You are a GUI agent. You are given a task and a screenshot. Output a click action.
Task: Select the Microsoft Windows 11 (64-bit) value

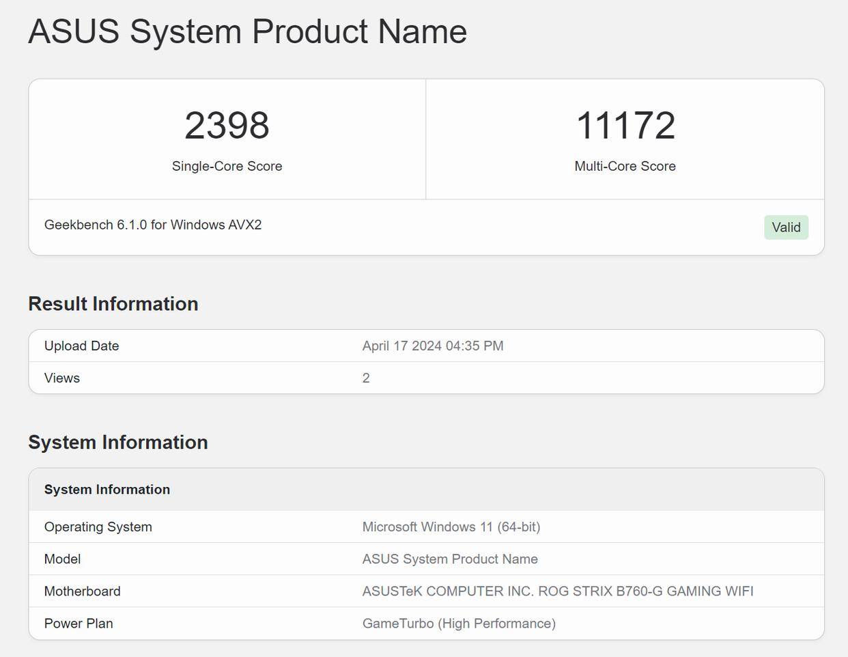click(x=451, y=527)
